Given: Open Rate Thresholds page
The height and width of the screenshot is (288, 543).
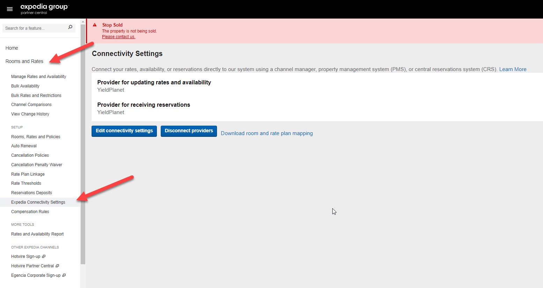Looking at the screenshot, I should pyautogui.click(x=26, y=183).
